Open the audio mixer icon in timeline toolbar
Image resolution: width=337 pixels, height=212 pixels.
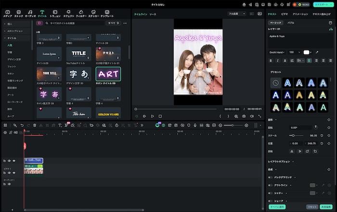click(x=201, y=125)
